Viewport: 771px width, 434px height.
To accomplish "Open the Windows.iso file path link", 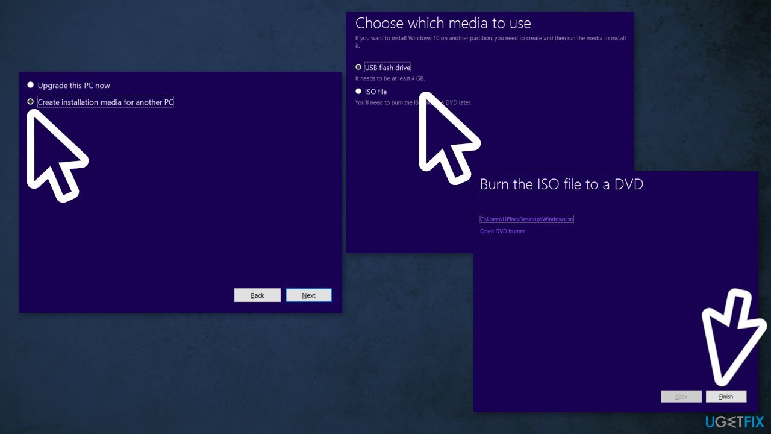I will click(x=527, y=219).
